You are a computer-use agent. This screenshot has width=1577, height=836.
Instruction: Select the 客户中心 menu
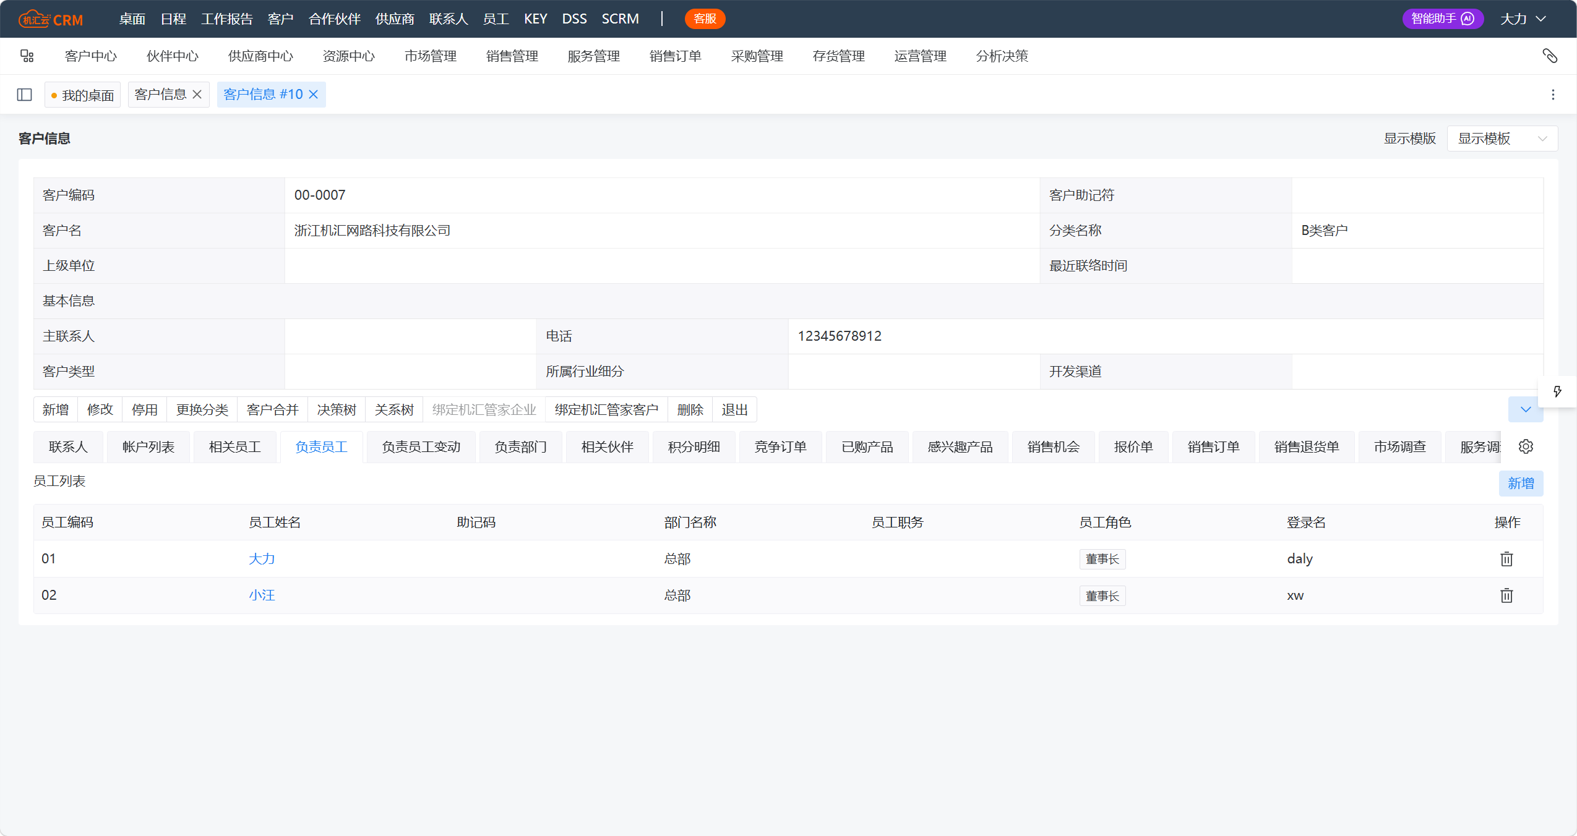pyautogui.click(x=90, y=56)
